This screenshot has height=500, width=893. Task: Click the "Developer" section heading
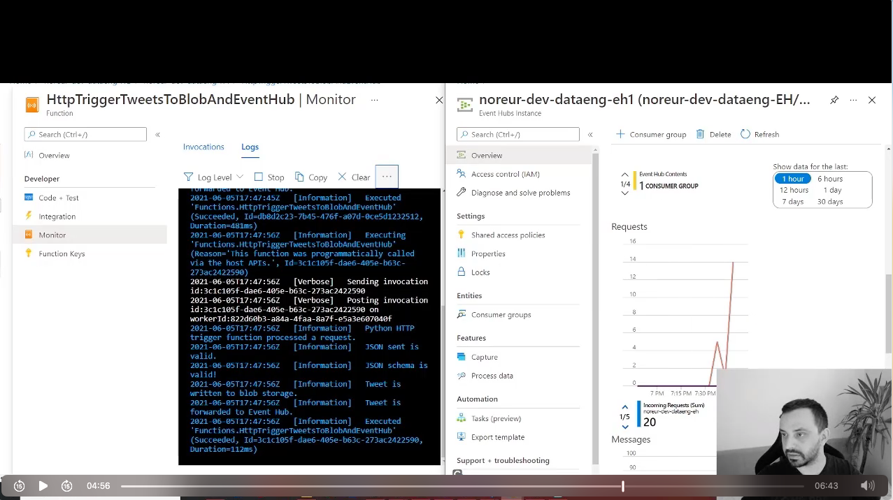click(x=42, y=179)
